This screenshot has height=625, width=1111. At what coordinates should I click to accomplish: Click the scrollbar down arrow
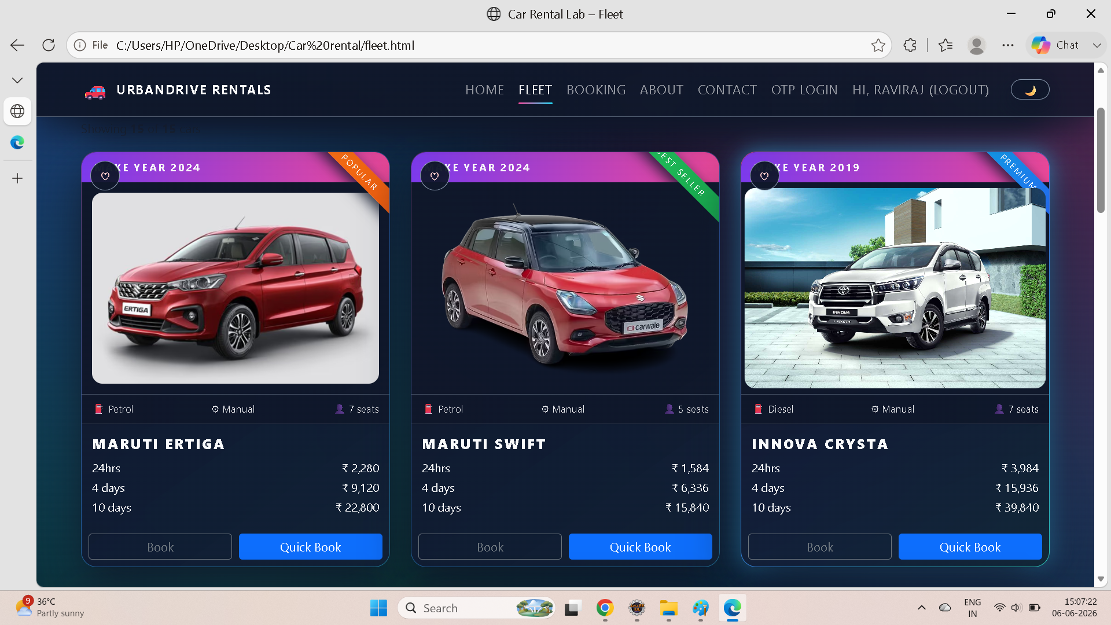tap(1101, 579)
